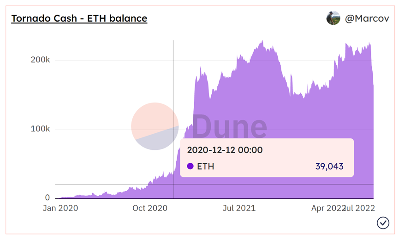399x239 pixels.
Task: Click the Jul 2022 x-axis label
Action: [361, 208]
